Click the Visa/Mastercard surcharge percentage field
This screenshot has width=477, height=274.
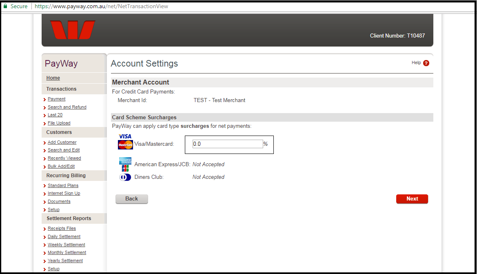227,144
